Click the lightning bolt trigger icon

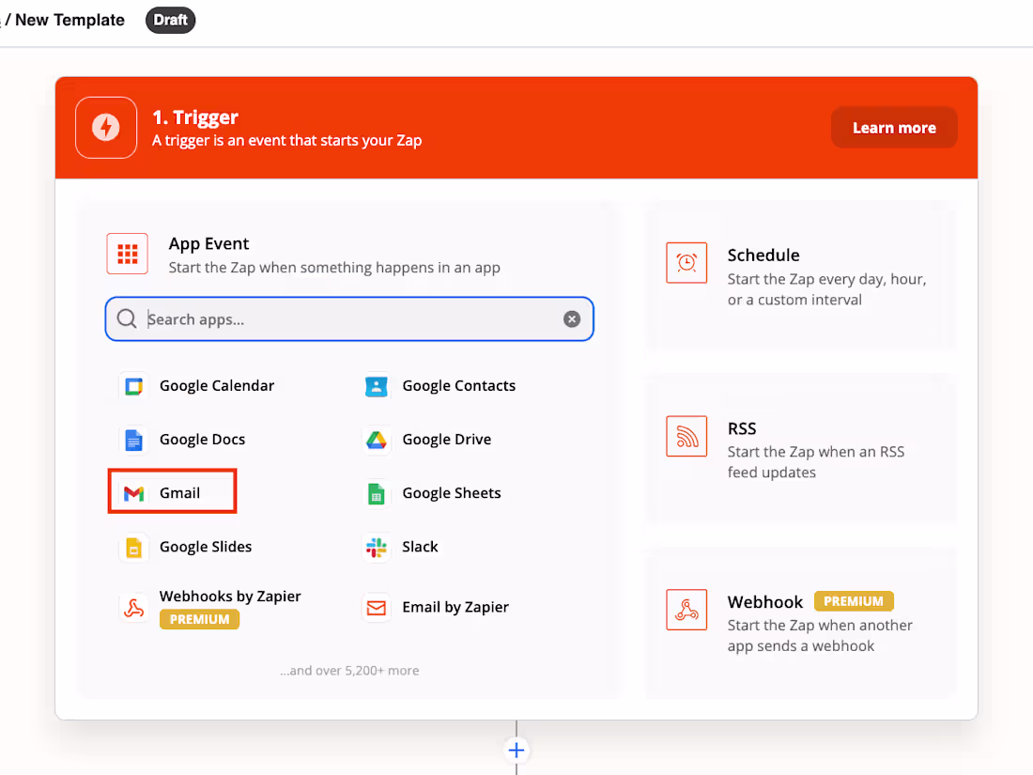coord(105,128)
